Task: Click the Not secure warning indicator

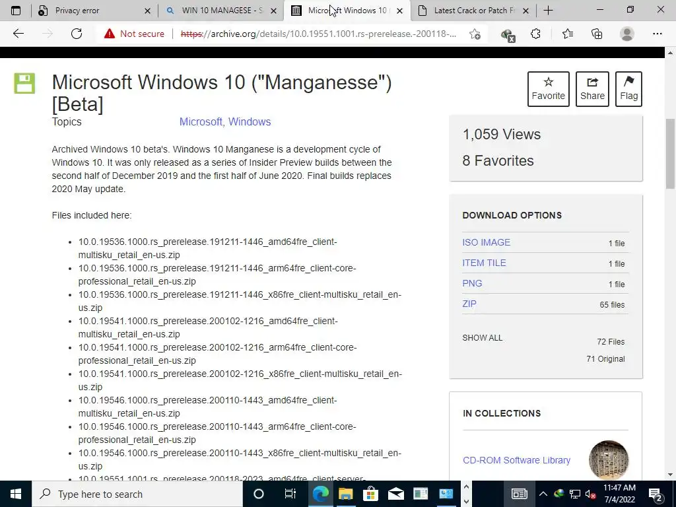Action: pos(134,34)
